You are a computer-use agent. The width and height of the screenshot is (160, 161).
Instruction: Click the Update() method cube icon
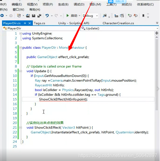(x=83, y=28)
